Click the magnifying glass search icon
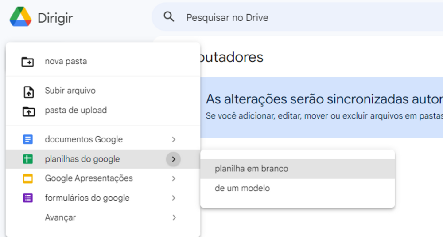 click(169, 17)
